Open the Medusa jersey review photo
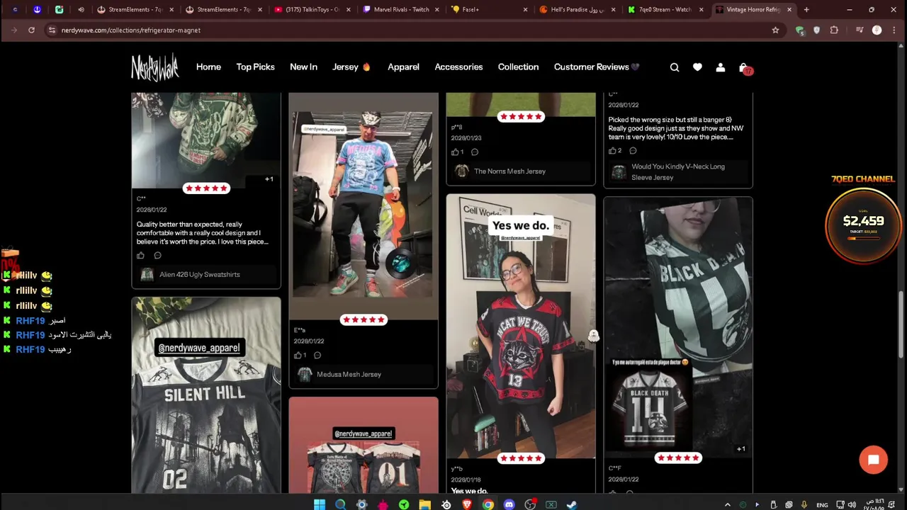This screenshot has height=510, width=907. click(x=364, y=205)
